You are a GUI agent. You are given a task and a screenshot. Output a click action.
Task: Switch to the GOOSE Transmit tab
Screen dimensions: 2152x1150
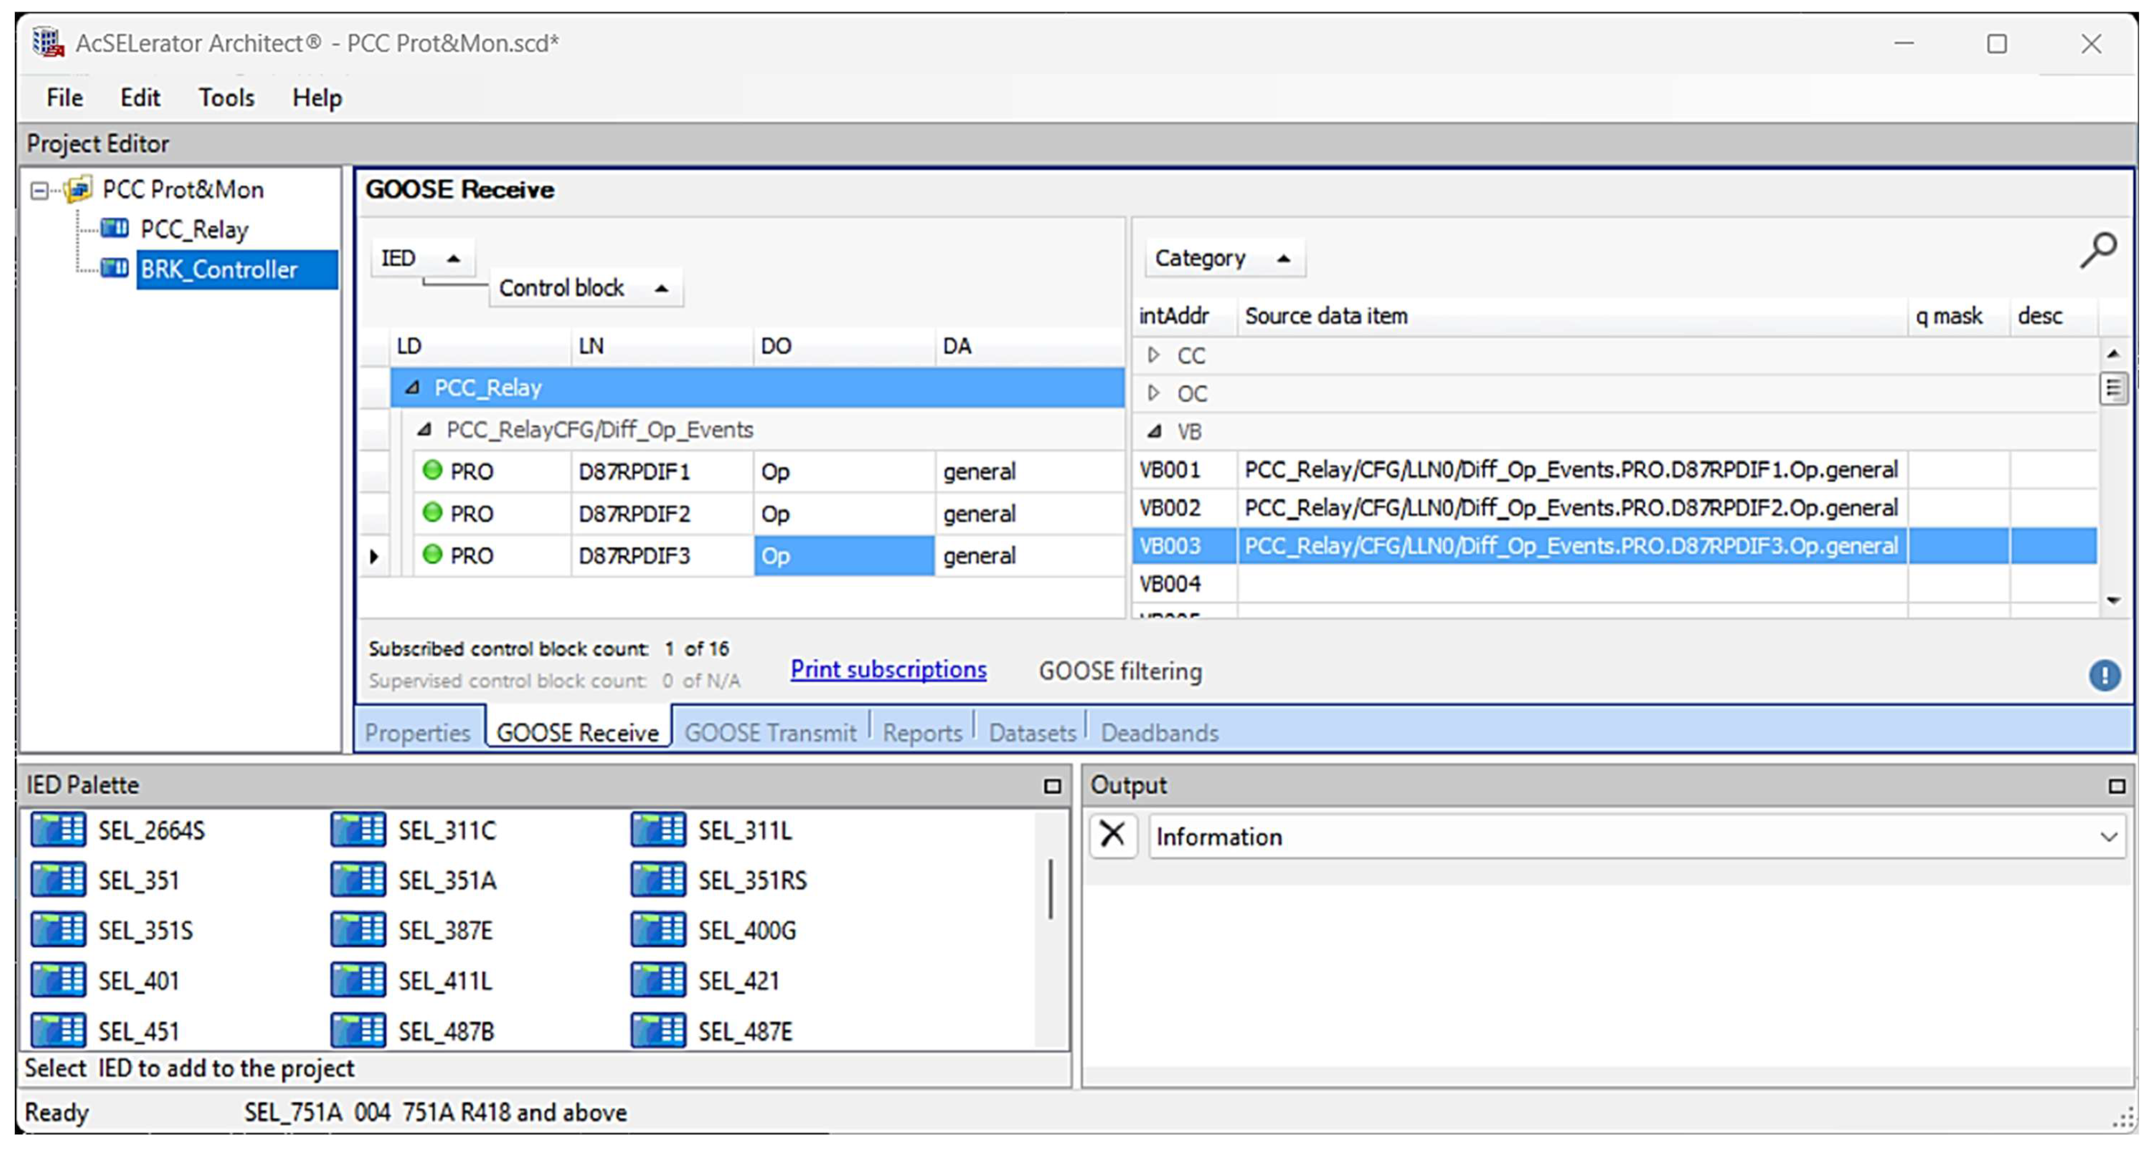(770, 732)
